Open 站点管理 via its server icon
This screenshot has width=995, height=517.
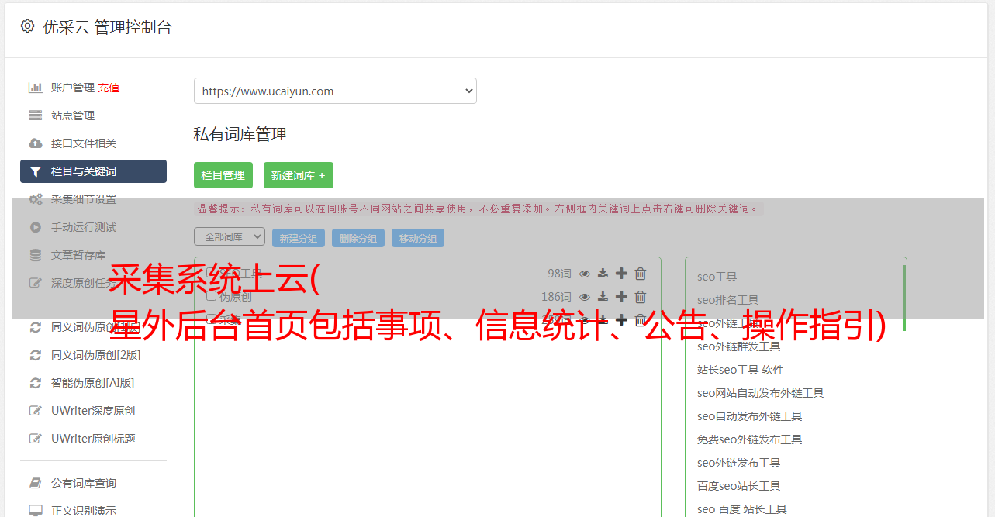(x=36, y=115)
